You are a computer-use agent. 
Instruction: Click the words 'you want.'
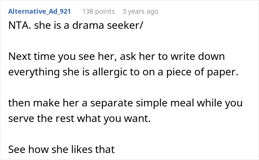coord(127,119)
